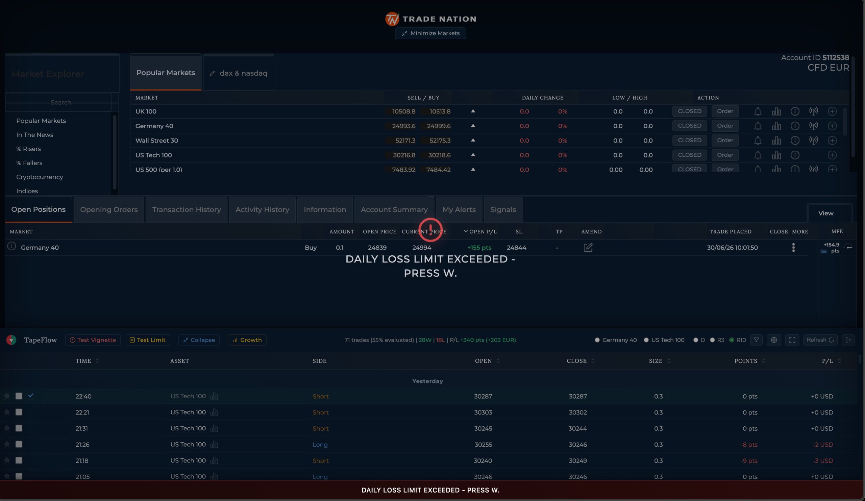This screenshot has height=501, width=865.
Task: Open the chart icon for Germany 40 market
Action: [776, 126]
